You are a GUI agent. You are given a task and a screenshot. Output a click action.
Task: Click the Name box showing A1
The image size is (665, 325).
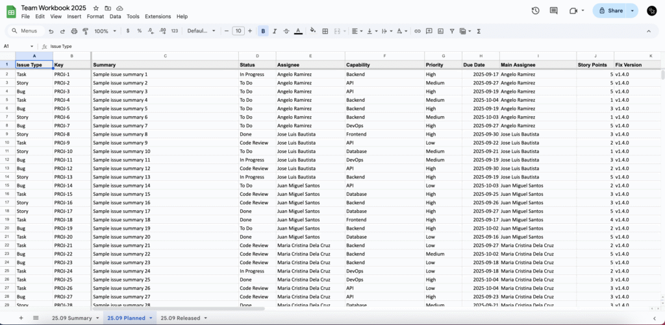click(x=14, y=47)
